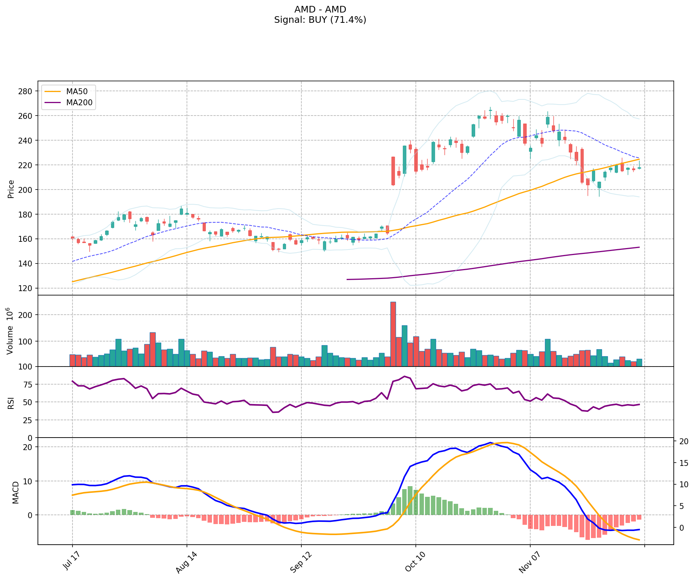Click the MACD y-axis label

15,492
